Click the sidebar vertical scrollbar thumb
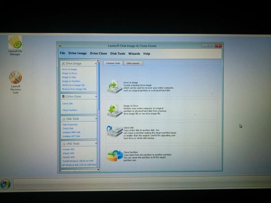271x203 pixels. point(98,86)
